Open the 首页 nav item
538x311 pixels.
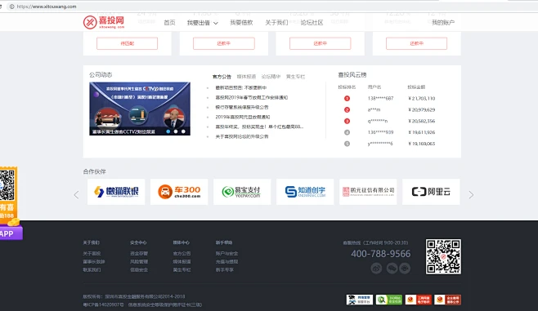(169, 23)
